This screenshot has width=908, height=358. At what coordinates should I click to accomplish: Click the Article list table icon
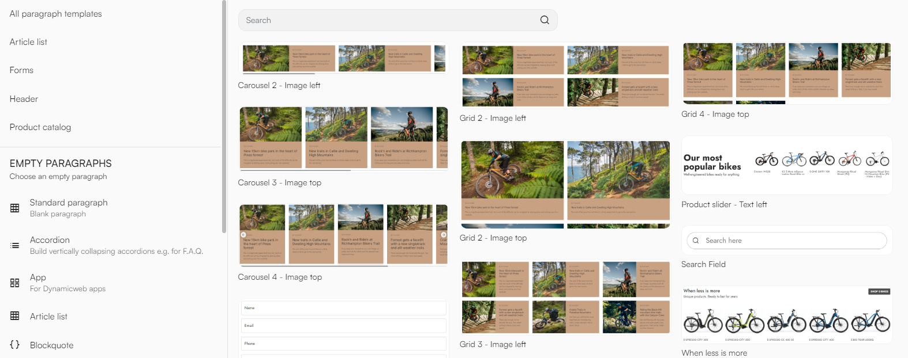coord(15,316)
